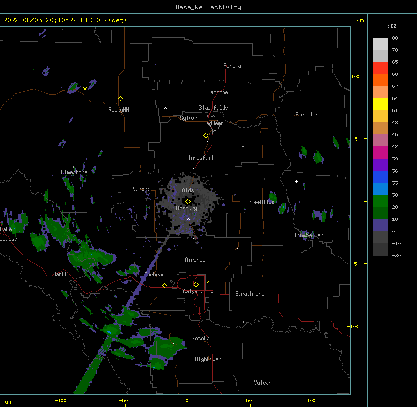Viewport: 417px width, 407px height.
Task: Select the red 60-65 dBZ legend swatch
Action: pos(380,68)
